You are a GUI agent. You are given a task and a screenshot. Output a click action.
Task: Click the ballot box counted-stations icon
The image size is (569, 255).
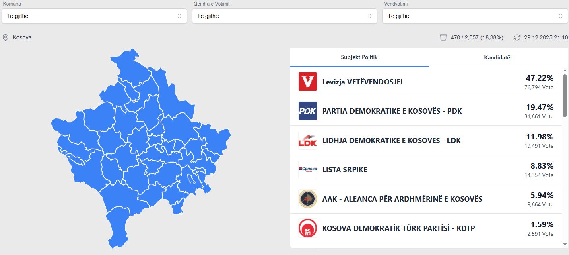pyautogui.click(x=443, y=37)
